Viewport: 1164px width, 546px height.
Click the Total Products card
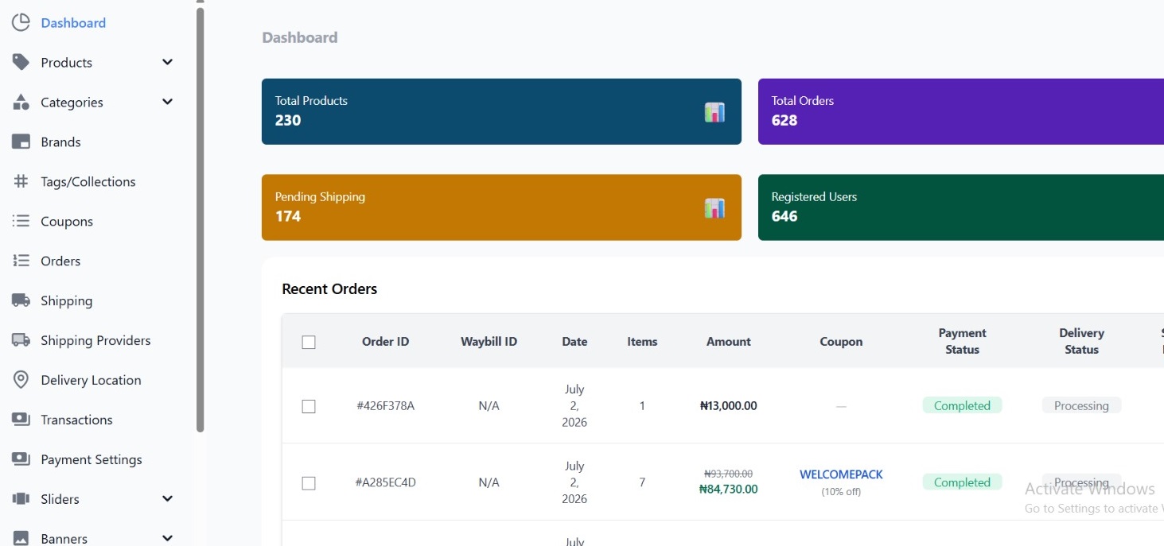(x=501, y=111)
